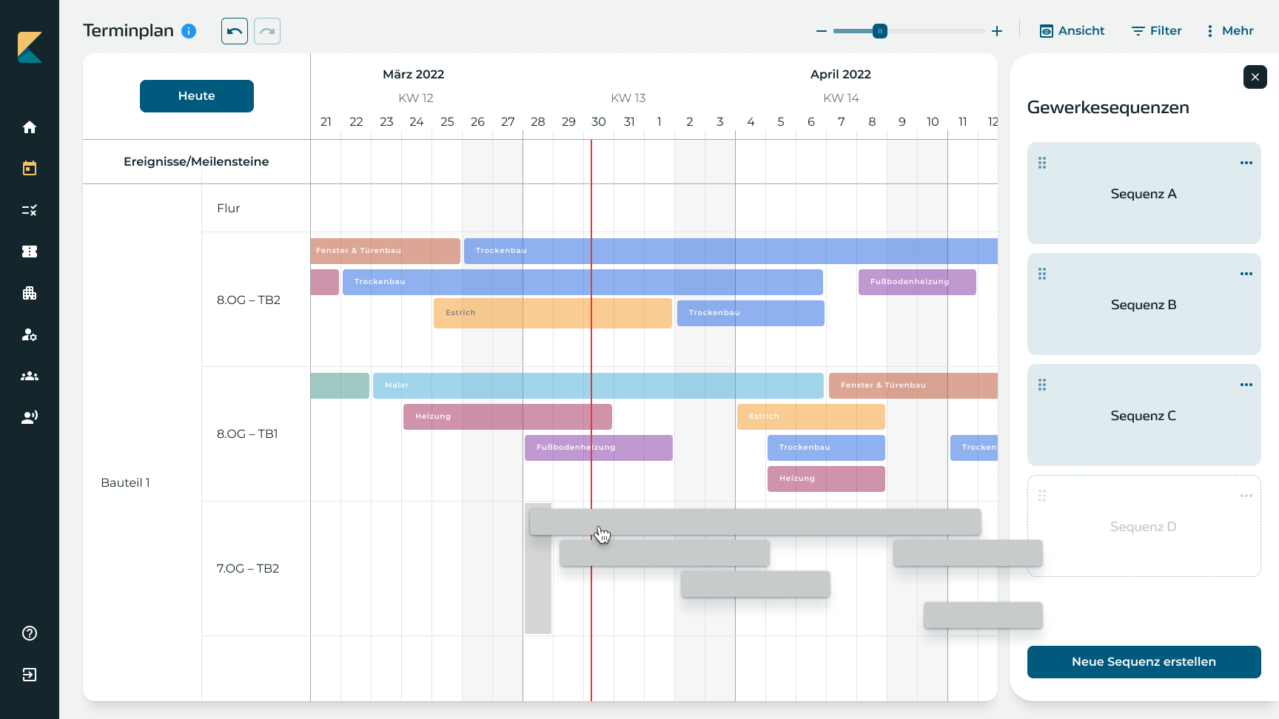Open the options menu of Sequenz B
This screenshot has width=1279, height=719.
click(1246, 274)
